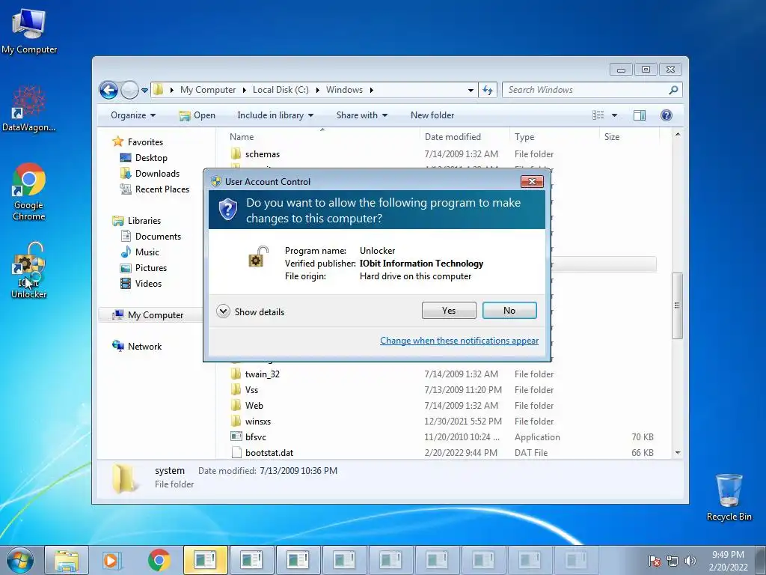Open the DataWagon desktop shortcut
Image resolution: width=766 pixels, height=575 pixels.
tap(29, 109)
